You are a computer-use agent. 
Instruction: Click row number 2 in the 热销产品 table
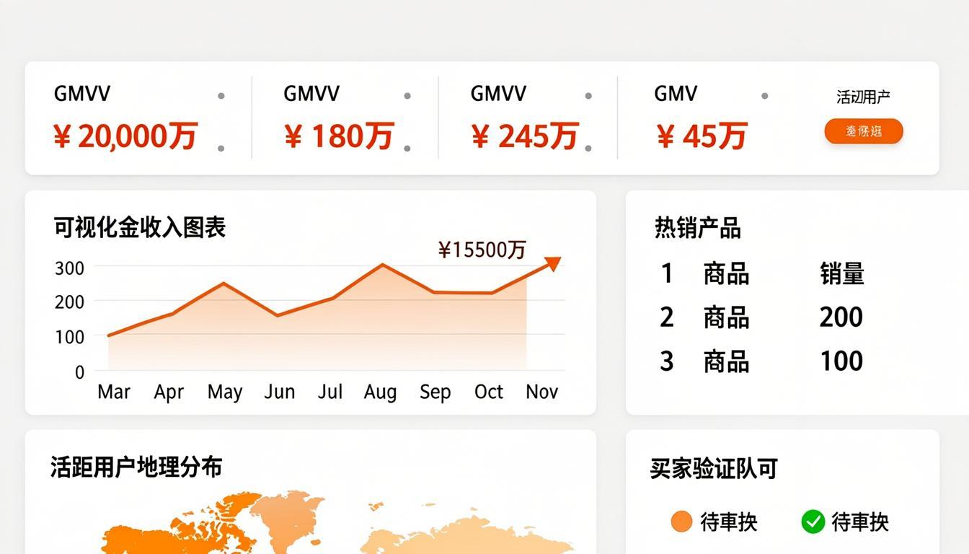click(667, 317)
